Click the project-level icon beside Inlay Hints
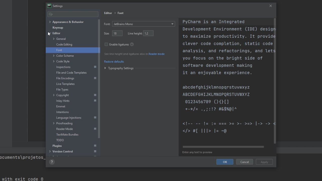 pos(95,101)
